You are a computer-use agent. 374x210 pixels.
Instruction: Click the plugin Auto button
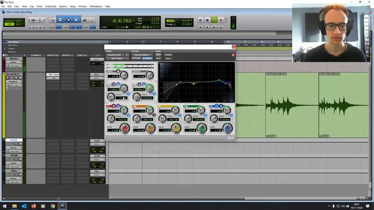point(158,55)
